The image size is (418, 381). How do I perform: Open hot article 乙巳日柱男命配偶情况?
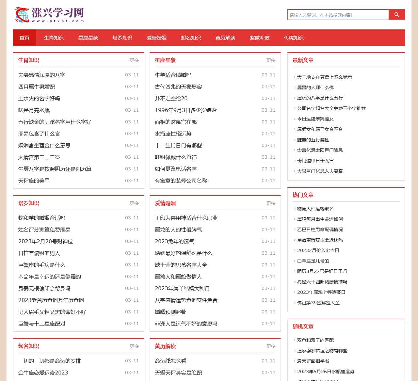320,230
